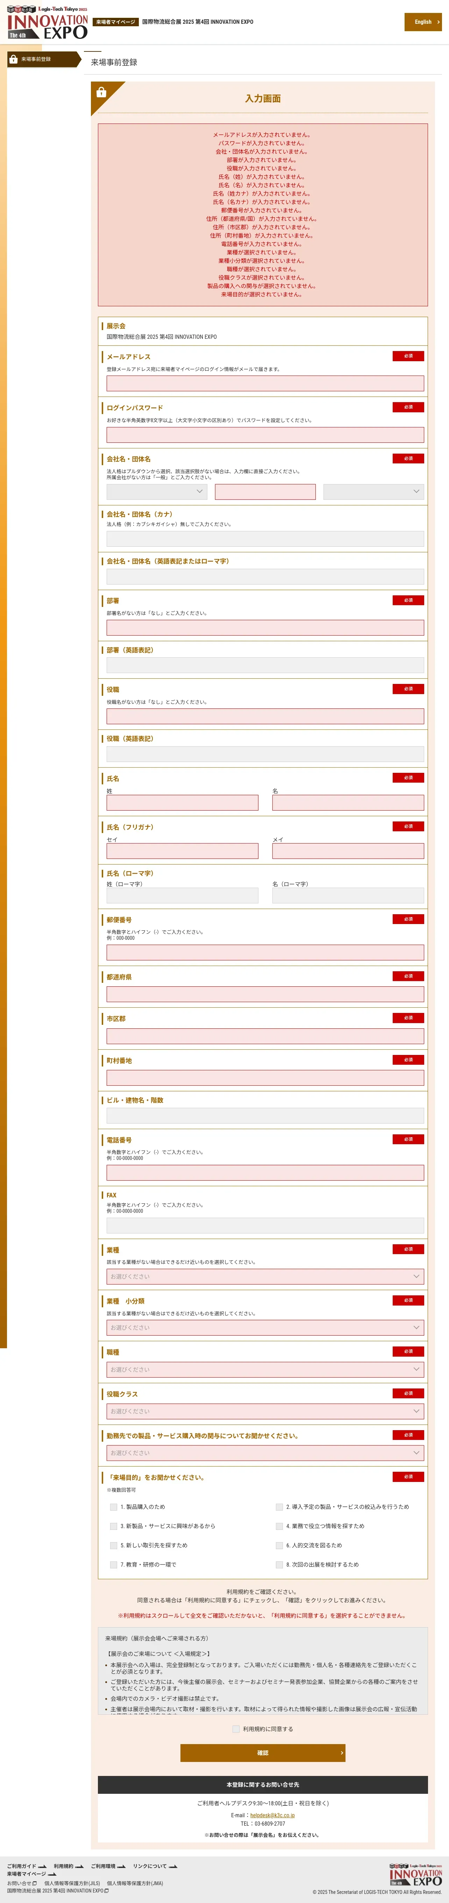Focus the メールアドレス input field
The width and height of the screenshot is (449, 1903).
click(265, 383)
